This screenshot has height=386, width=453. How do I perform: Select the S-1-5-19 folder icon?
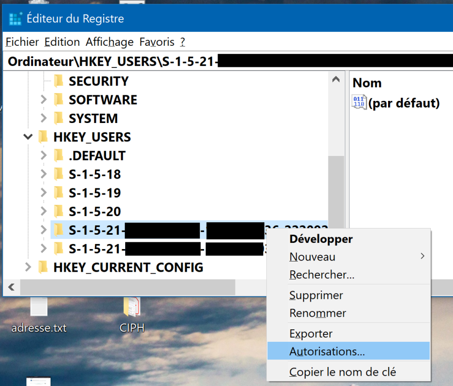tap(59, 192)
